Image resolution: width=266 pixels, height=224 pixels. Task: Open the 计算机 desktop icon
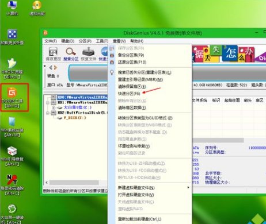click(x=12, y=7)
